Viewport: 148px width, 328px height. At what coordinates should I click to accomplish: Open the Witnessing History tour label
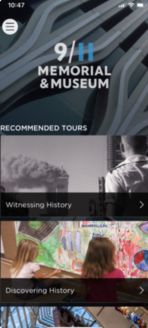[x=39, y=205]
